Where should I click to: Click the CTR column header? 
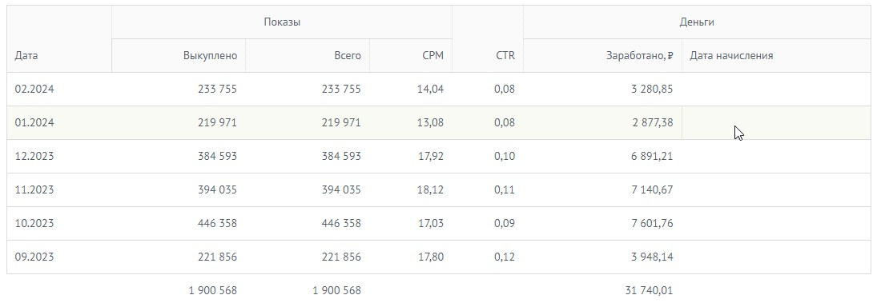click(505, 55)
